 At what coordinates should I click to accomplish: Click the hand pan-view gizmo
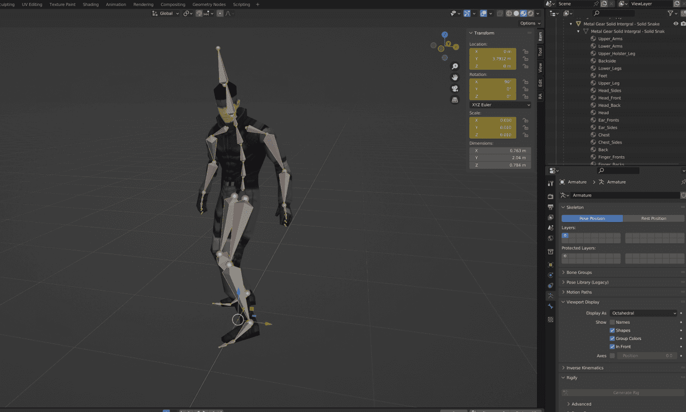455,77
